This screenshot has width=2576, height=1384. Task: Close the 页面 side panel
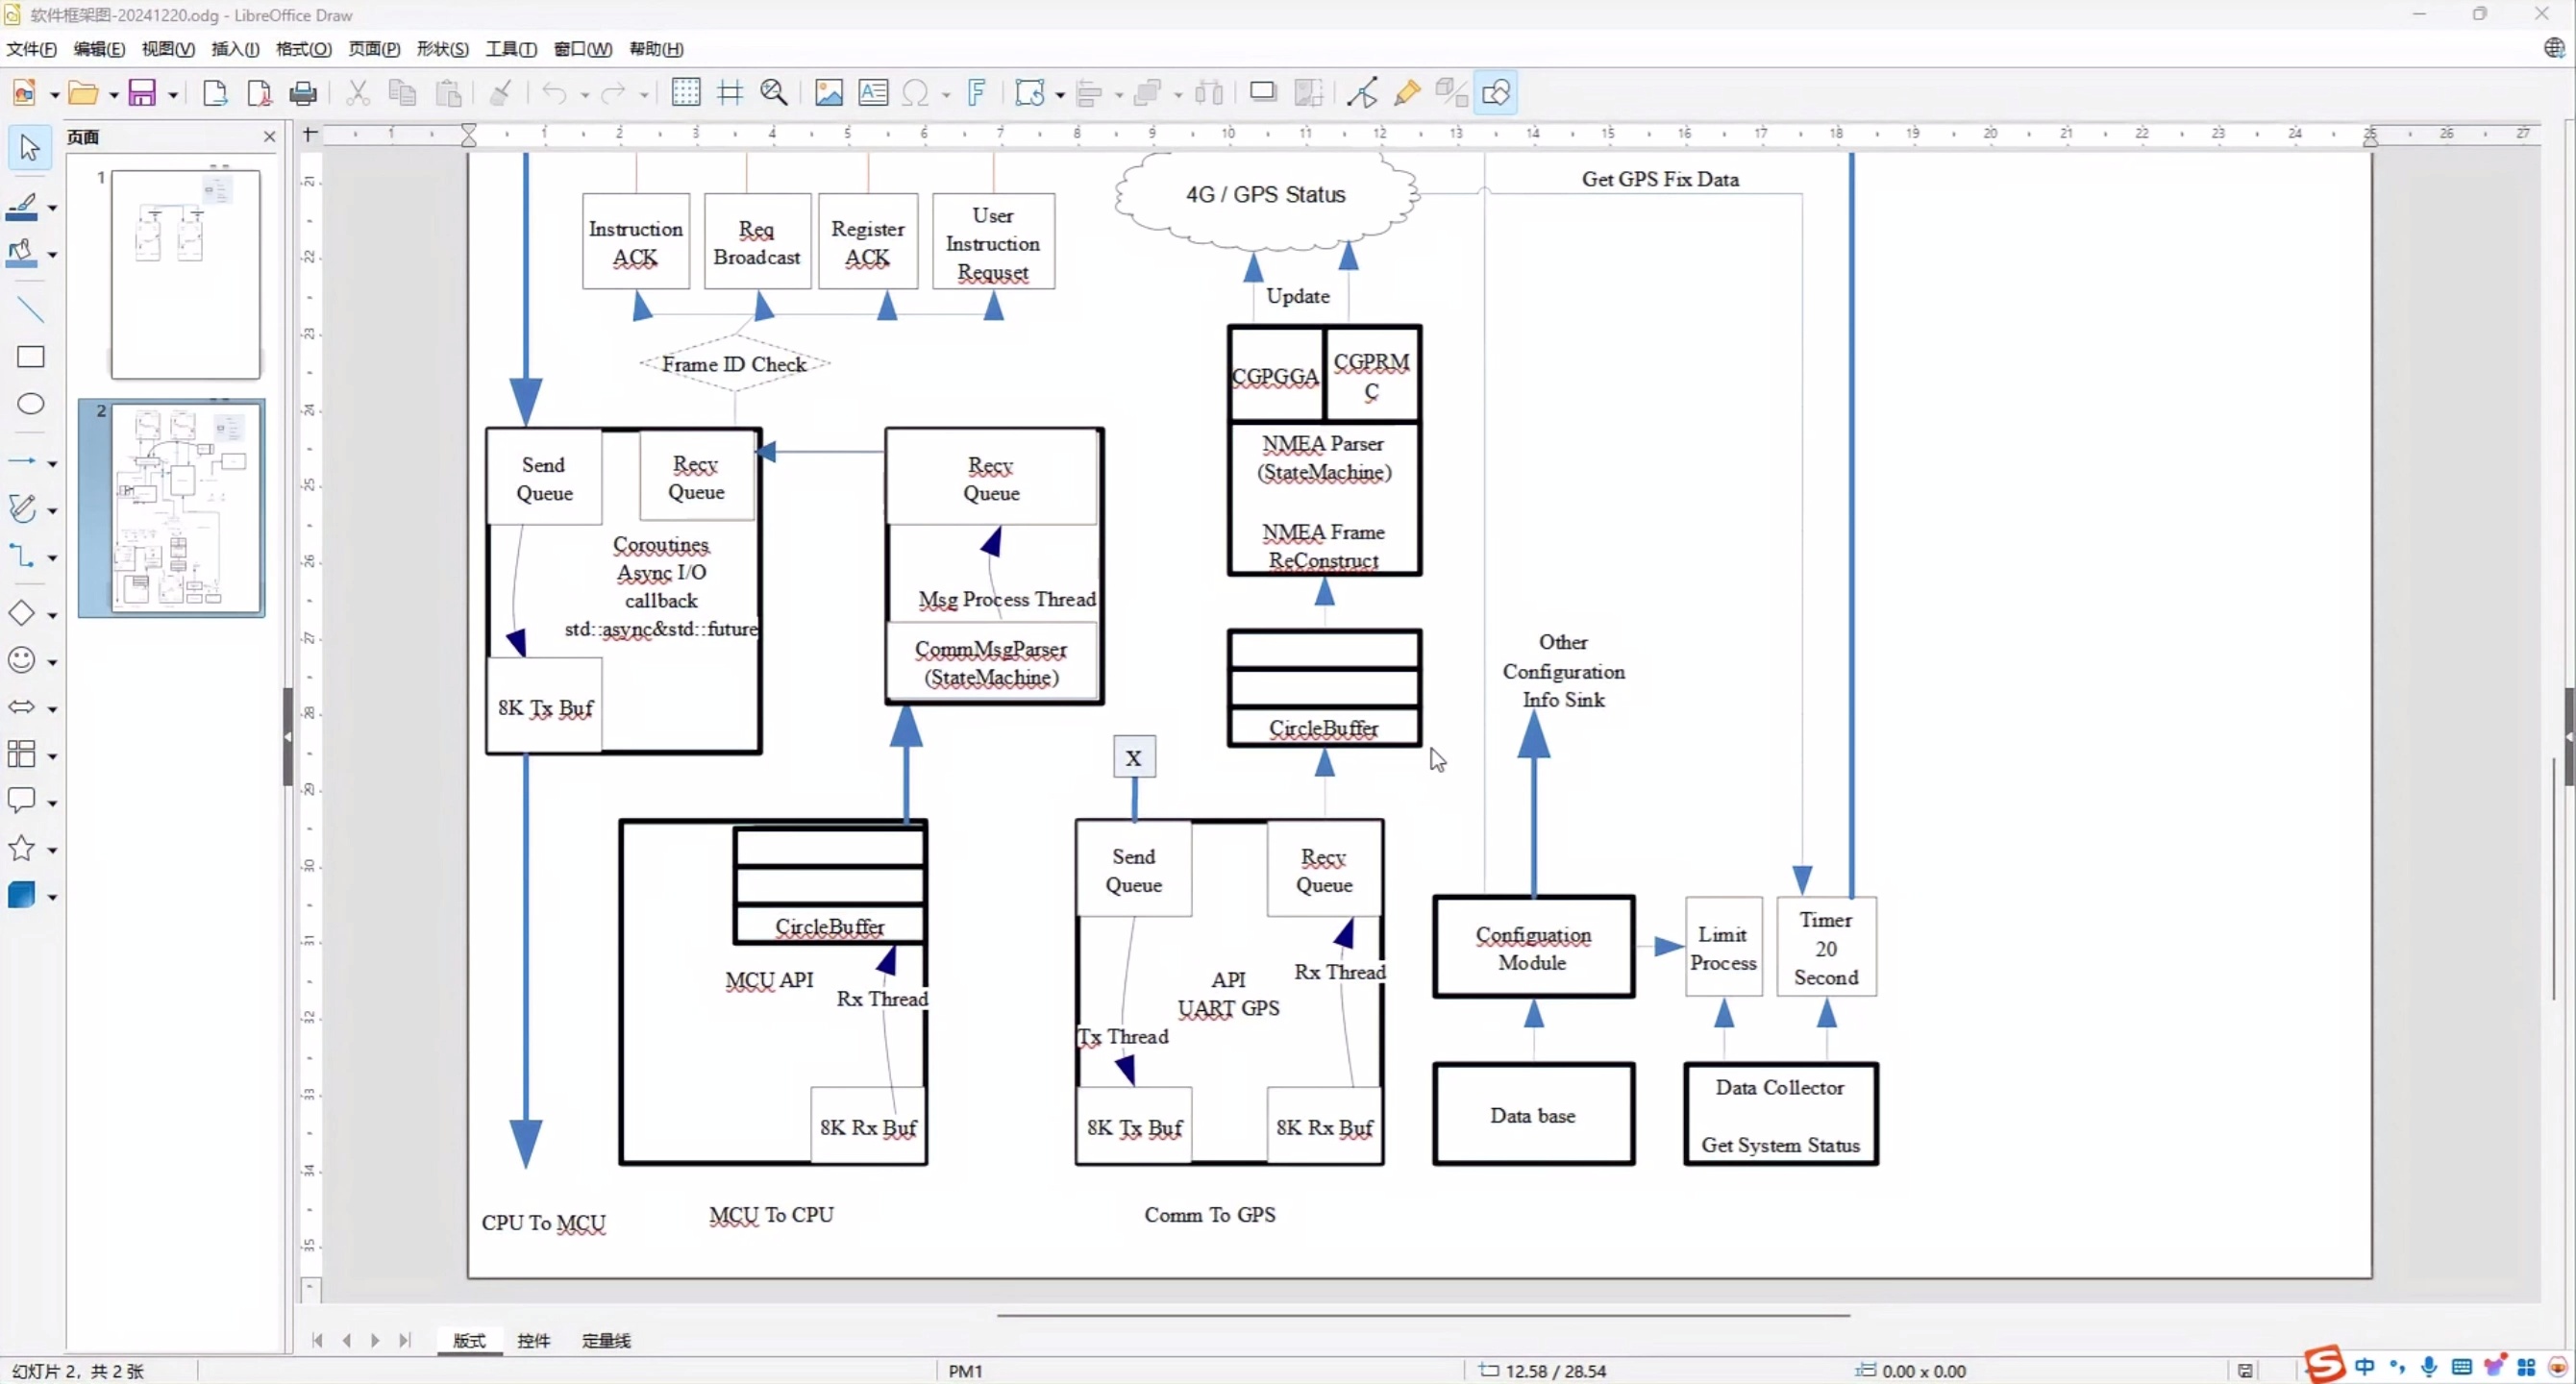[269, 136]
